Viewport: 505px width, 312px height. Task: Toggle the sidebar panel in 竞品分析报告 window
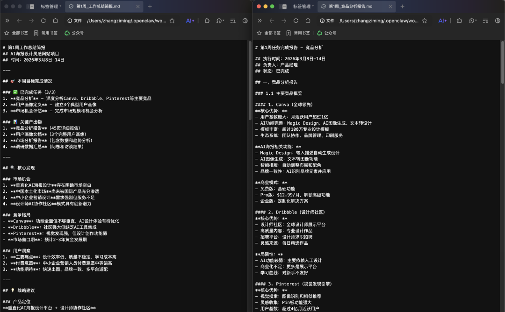pos(284,7)
